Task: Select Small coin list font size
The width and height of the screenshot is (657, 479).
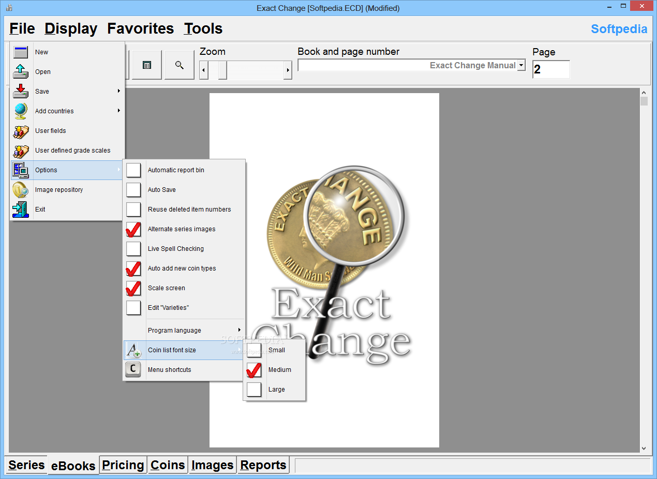Action: pos(254,350)
